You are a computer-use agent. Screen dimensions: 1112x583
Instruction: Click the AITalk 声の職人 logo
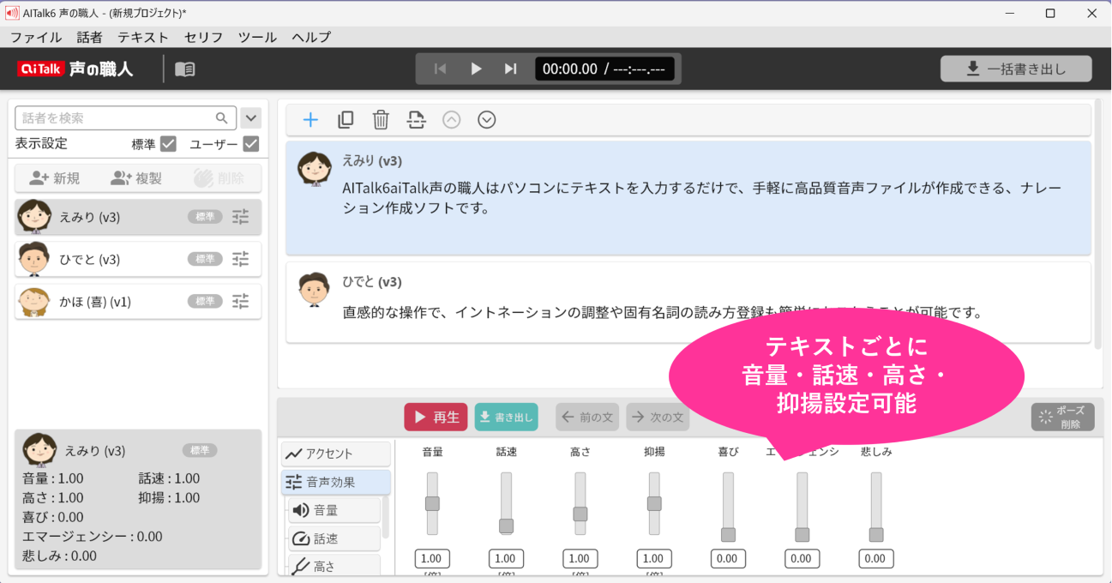pyautogui.click(x=75, y=69)
